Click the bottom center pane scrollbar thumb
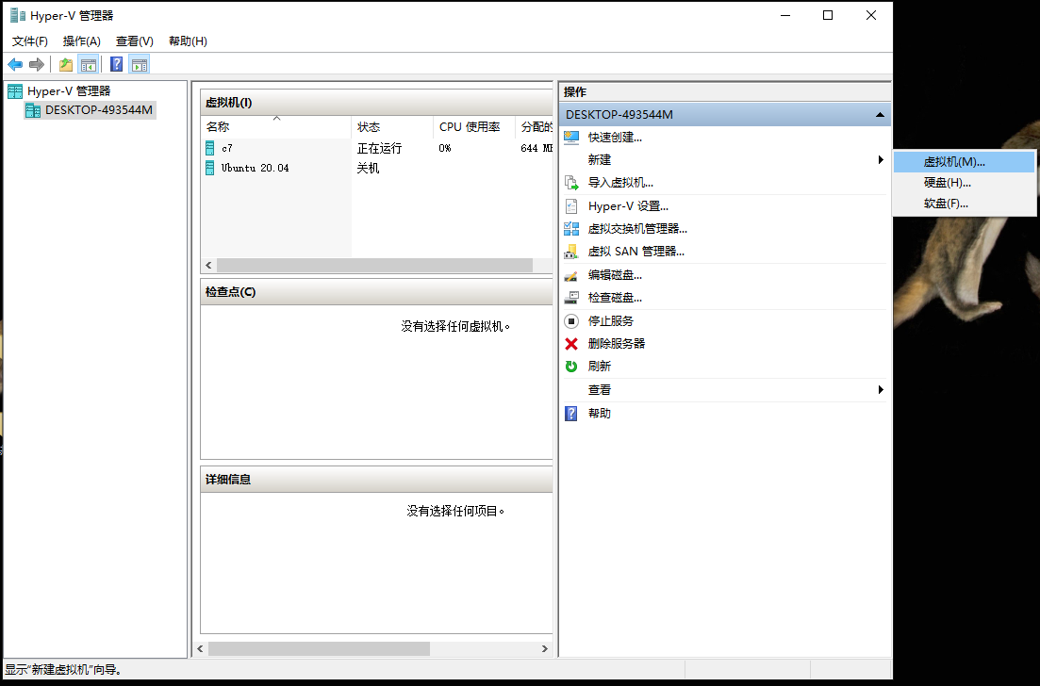1040x686 pixels. tap(319, 649)
